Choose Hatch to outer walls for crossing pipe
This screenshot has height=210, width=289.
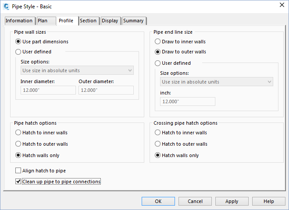coord(158,144)
